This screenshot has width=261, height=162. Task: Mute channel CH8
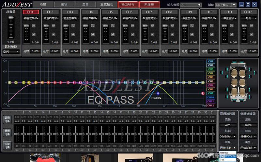172,34
